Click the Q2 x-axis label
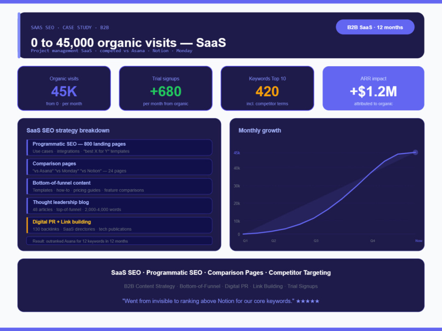 coord(274,241)
